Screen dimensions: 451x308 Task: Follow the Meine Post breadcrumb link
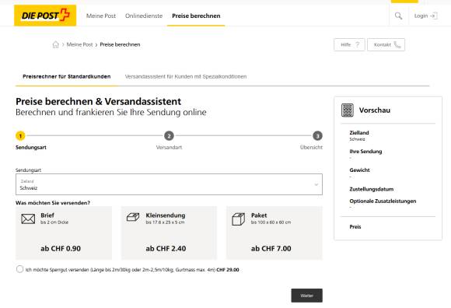click(79, 44)
